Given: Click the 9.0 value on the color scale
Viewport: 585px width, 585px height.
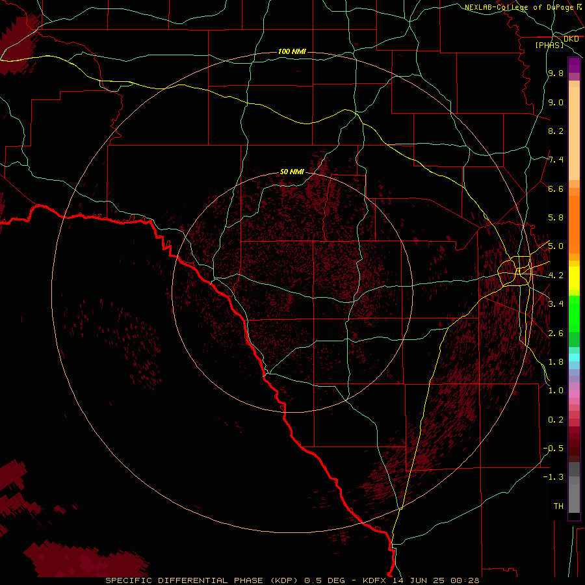Looking at the screenshot, I should pos(556,103).
